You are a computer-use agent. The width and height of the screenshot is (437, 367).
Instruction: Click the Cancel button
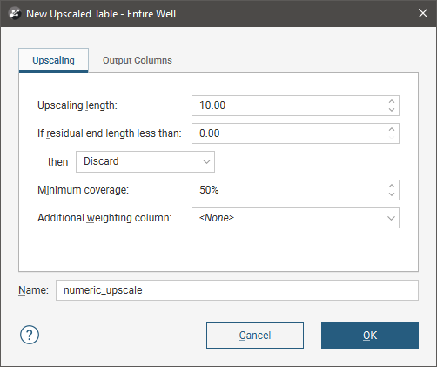pos(255,335)
